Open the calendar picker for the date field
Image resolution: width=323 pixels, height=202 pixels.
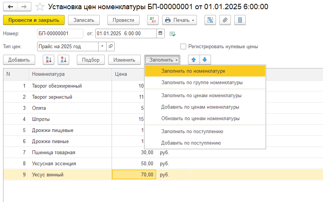pyautogui.click(x=160, y=33)
